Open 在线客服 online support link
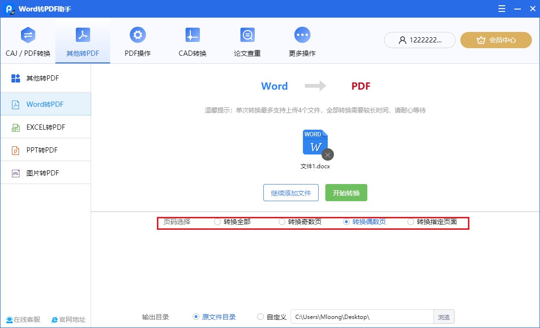Screen dimensions: 540x328 pyautogui.click(x=23, y=319)
